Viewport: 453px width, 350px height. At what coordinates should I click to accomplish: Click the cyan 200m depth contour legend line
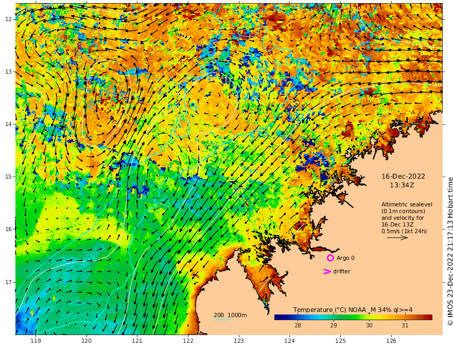(221, 320)
